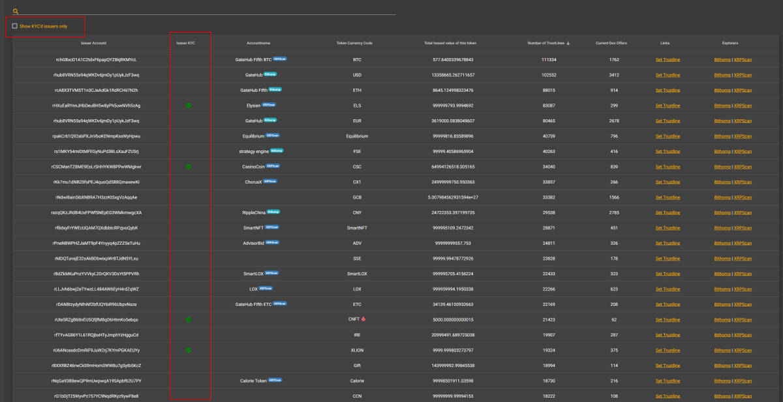Open the XRPScan explorer link for EUR
Screen dimensions: 783x402
pyautogui.click(x=743, y=121)
